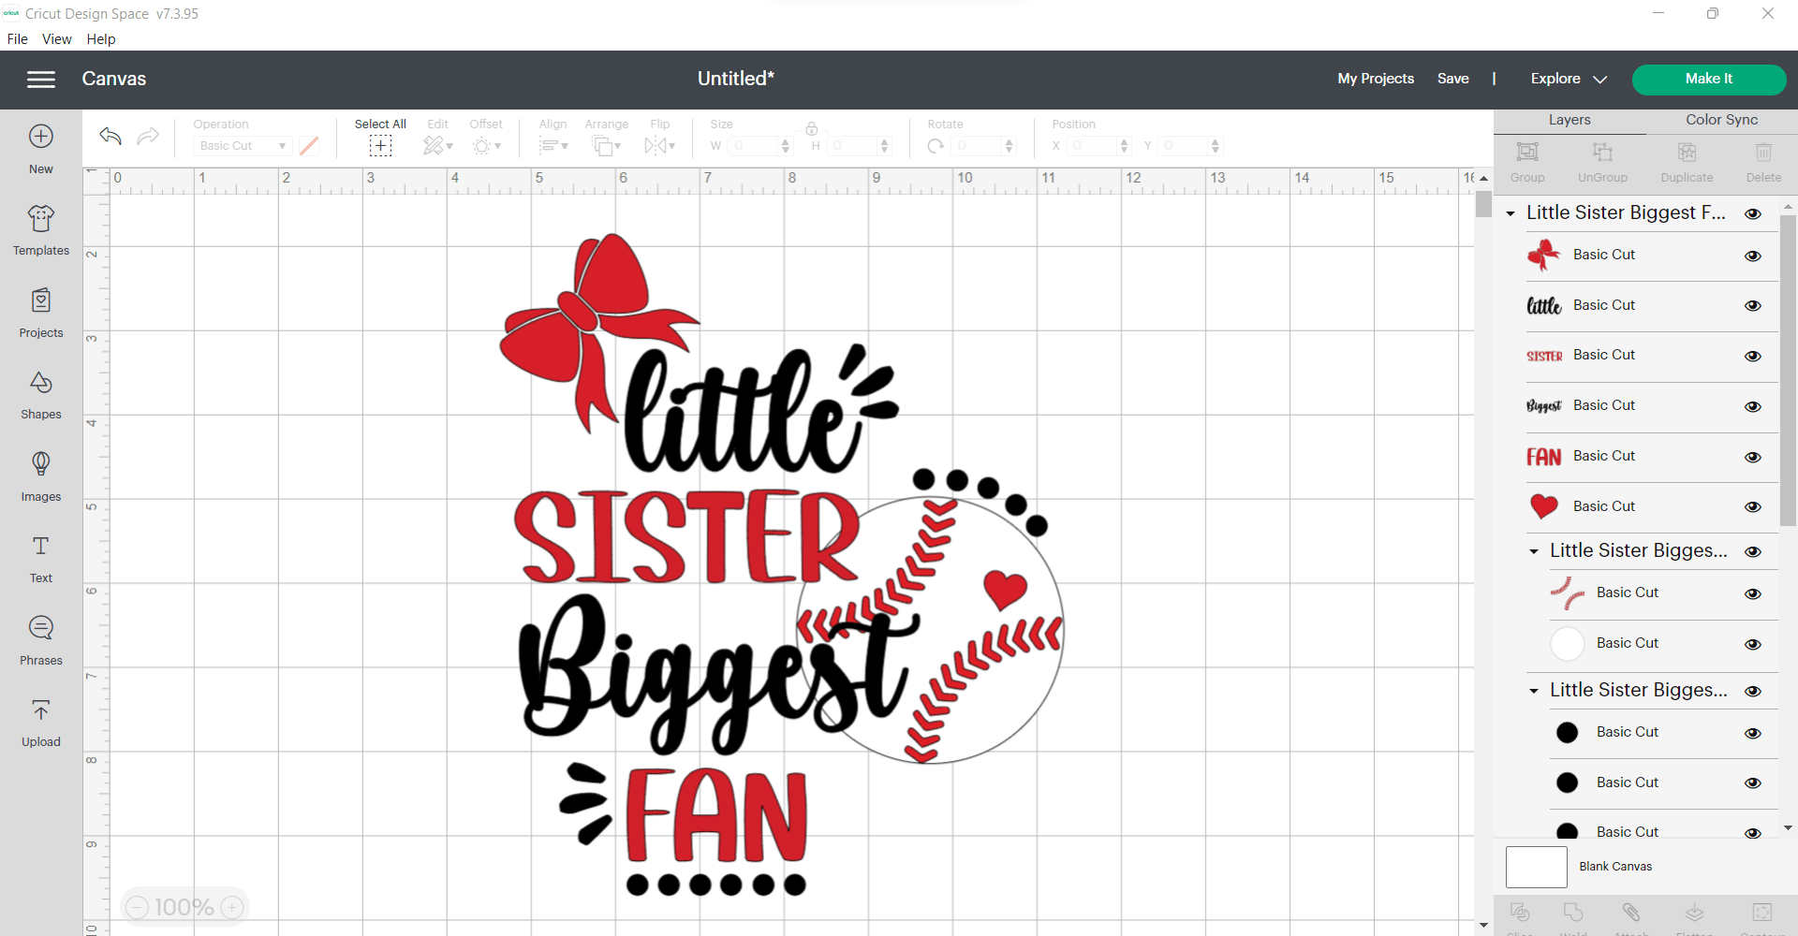Add Text to the canvas
Image resolution: width=1798 pixels, height=936 pixels.
click(41, 559)
